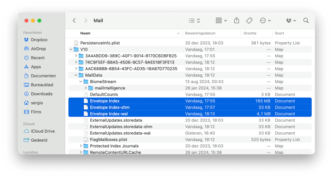The height and width of the screenshot is (178, 333).
Task: Sort by the Naam column header
Action: pyautogui.click(x=85, y=33)
